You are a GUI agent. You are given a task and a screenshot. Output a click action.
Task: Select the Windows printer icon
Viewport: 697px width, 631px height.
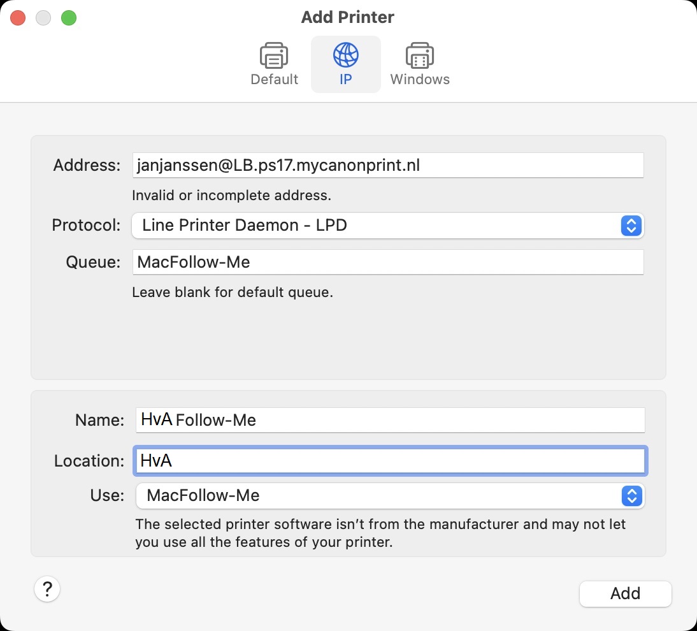pos(419,56)
